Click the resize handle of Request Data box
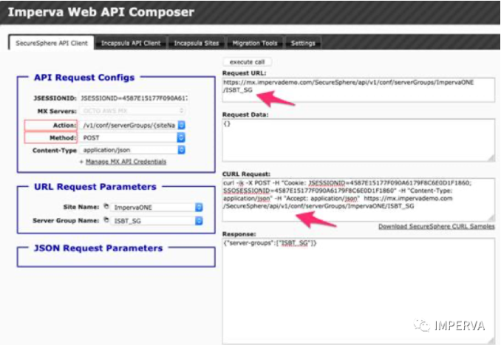 [491, 160]
